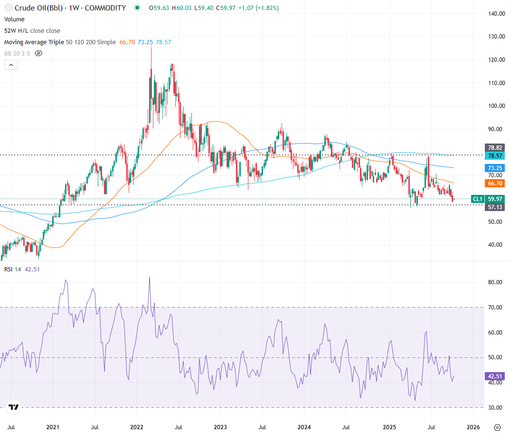Viewport: 510px width, 433px height.
Task: Click the green market status dot
Action: pyautogui.click(x=137, y=8)
